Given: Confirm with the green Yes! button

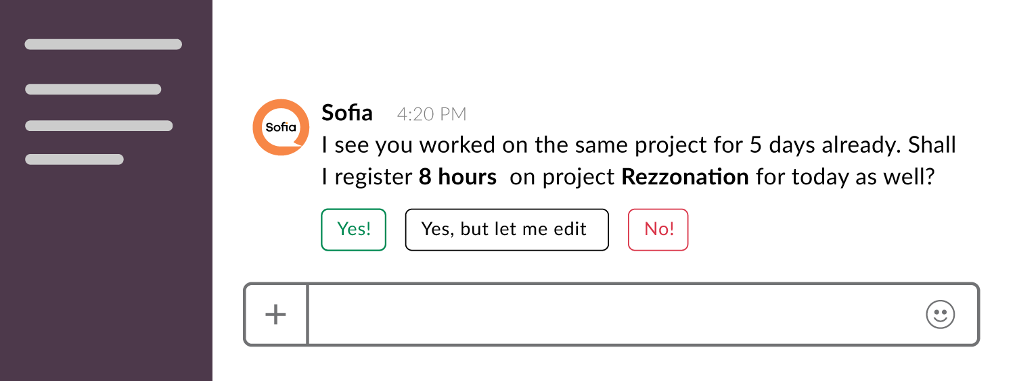Looking at the screenshot, I should pyautogui.click(x=353, y=230).
